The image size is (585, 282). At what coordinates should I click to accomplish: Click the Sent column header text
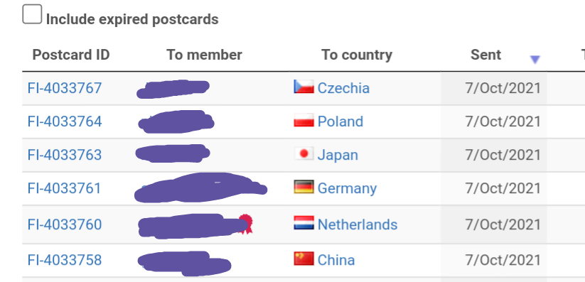pos(485,55)
